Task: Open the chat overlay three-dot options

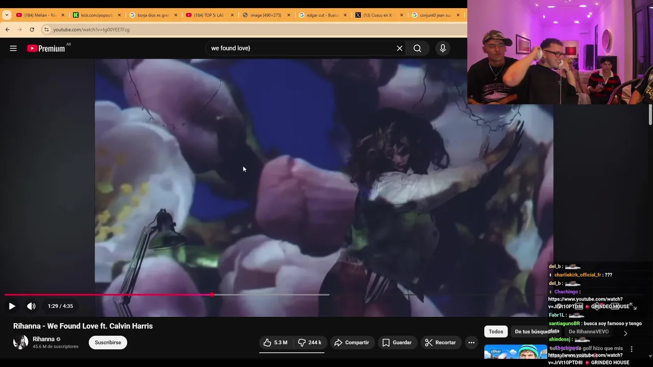Action: (632, 349)
